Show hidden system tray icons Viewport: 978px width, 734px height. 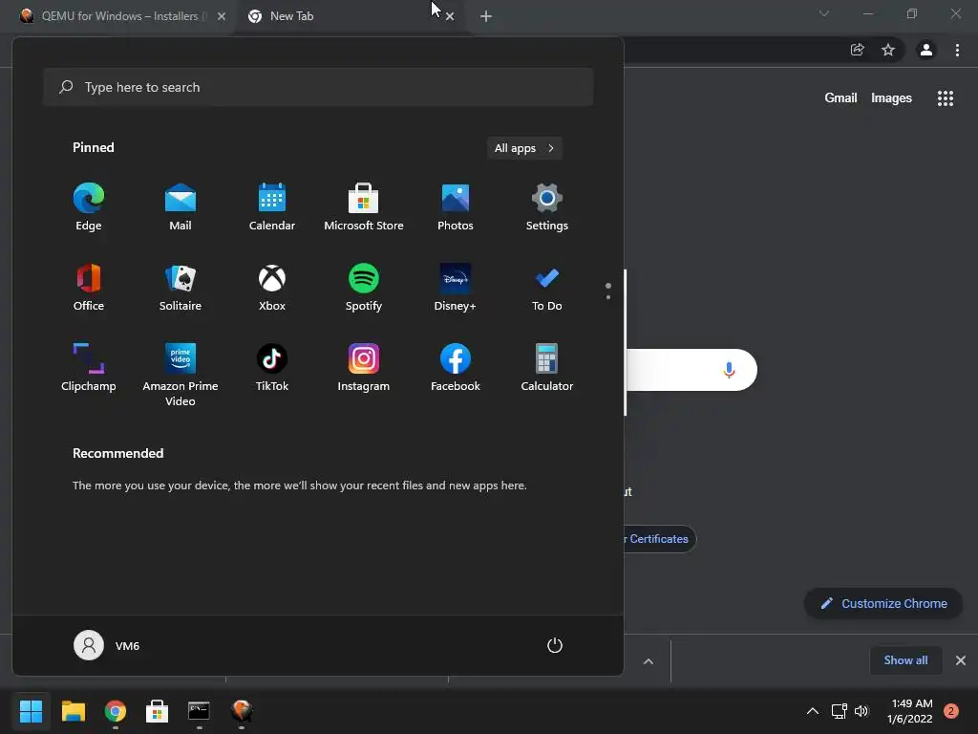813,711
